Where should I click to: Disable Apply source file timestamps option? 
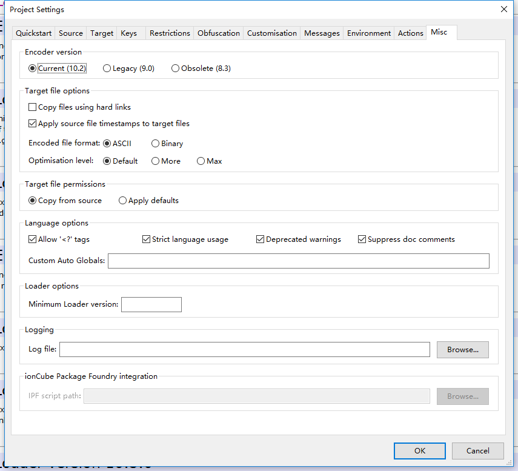[32, 123]
